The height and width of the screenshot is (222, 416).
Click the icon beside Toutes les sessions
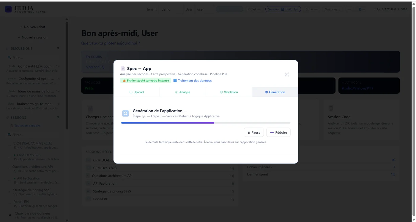[12, 126]
